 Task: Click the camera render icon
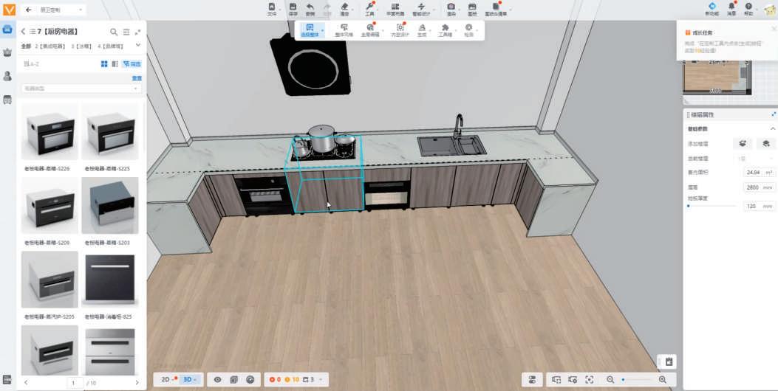(x=451, y=7)
